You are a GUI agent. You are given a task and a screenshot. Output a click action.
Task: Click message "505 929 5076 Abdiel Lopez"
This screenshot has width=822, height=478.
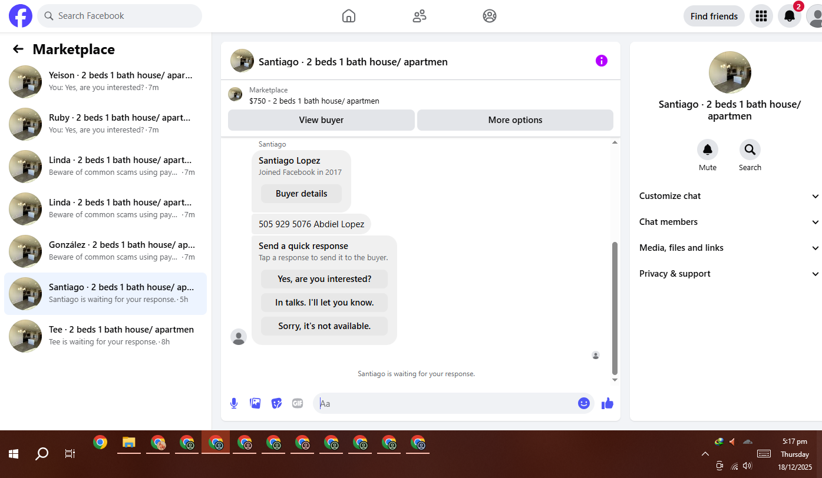click(311, 224)
